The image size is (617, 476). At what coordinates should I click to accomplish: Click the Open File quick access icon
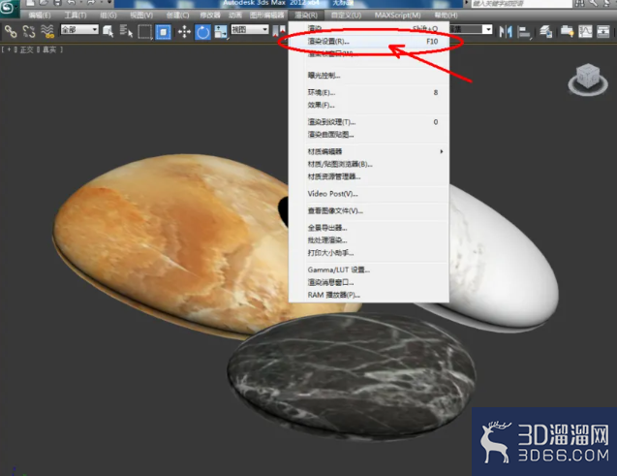point(45,3)
